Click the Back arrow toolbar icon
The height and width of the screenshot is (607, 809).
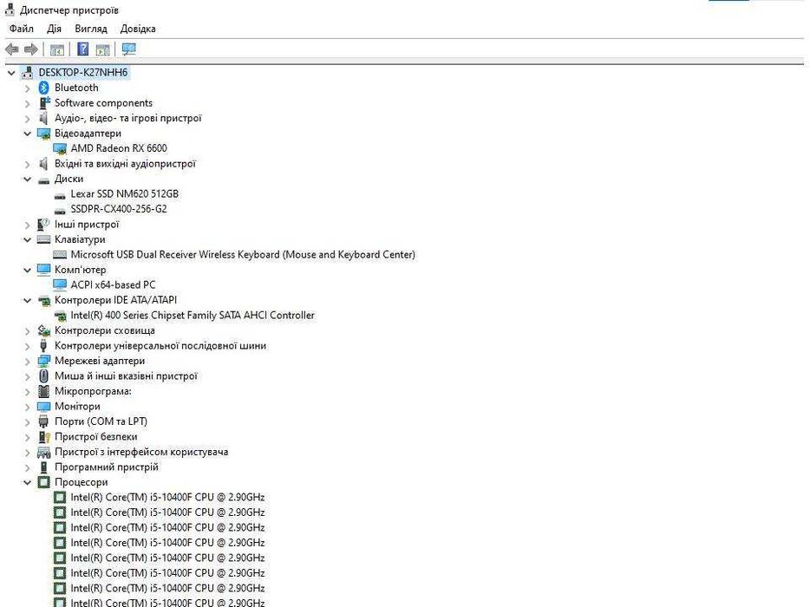tap(12, 49)
